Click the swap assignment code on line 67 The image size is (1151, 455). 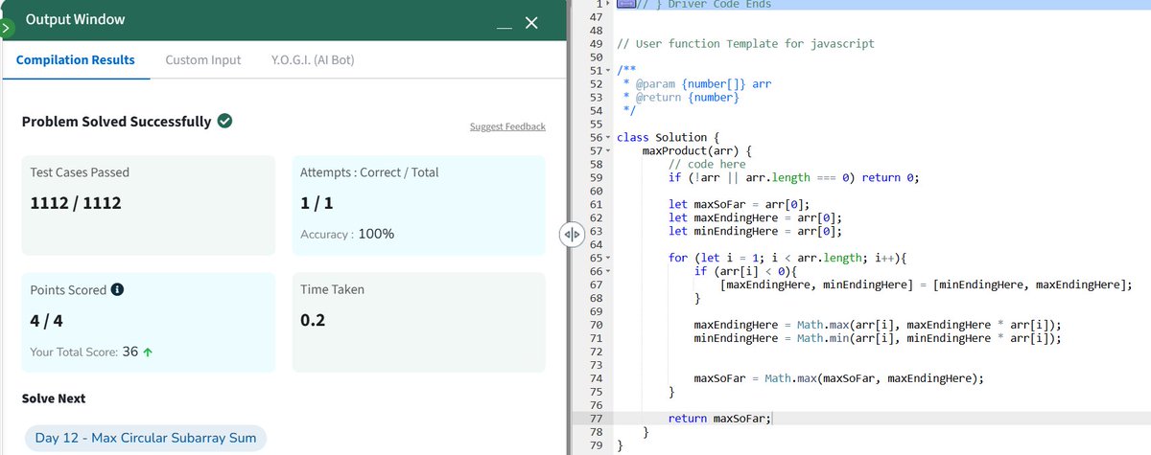[x=927, y=284]
